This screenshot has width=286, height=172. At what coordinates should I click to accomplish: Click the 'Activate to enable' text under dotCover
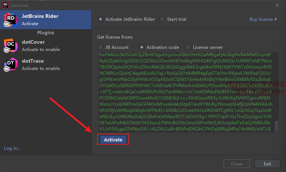pyautogui.click(x=41, y=50)
